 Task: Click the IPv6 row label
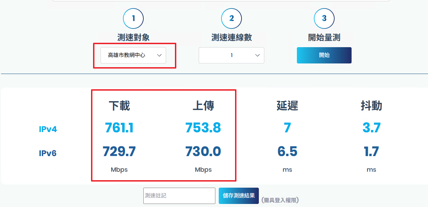(48, 153)
